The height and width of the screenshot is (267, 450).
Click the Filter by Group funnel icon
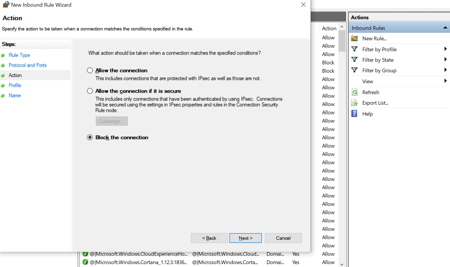[x=354, y=70]
